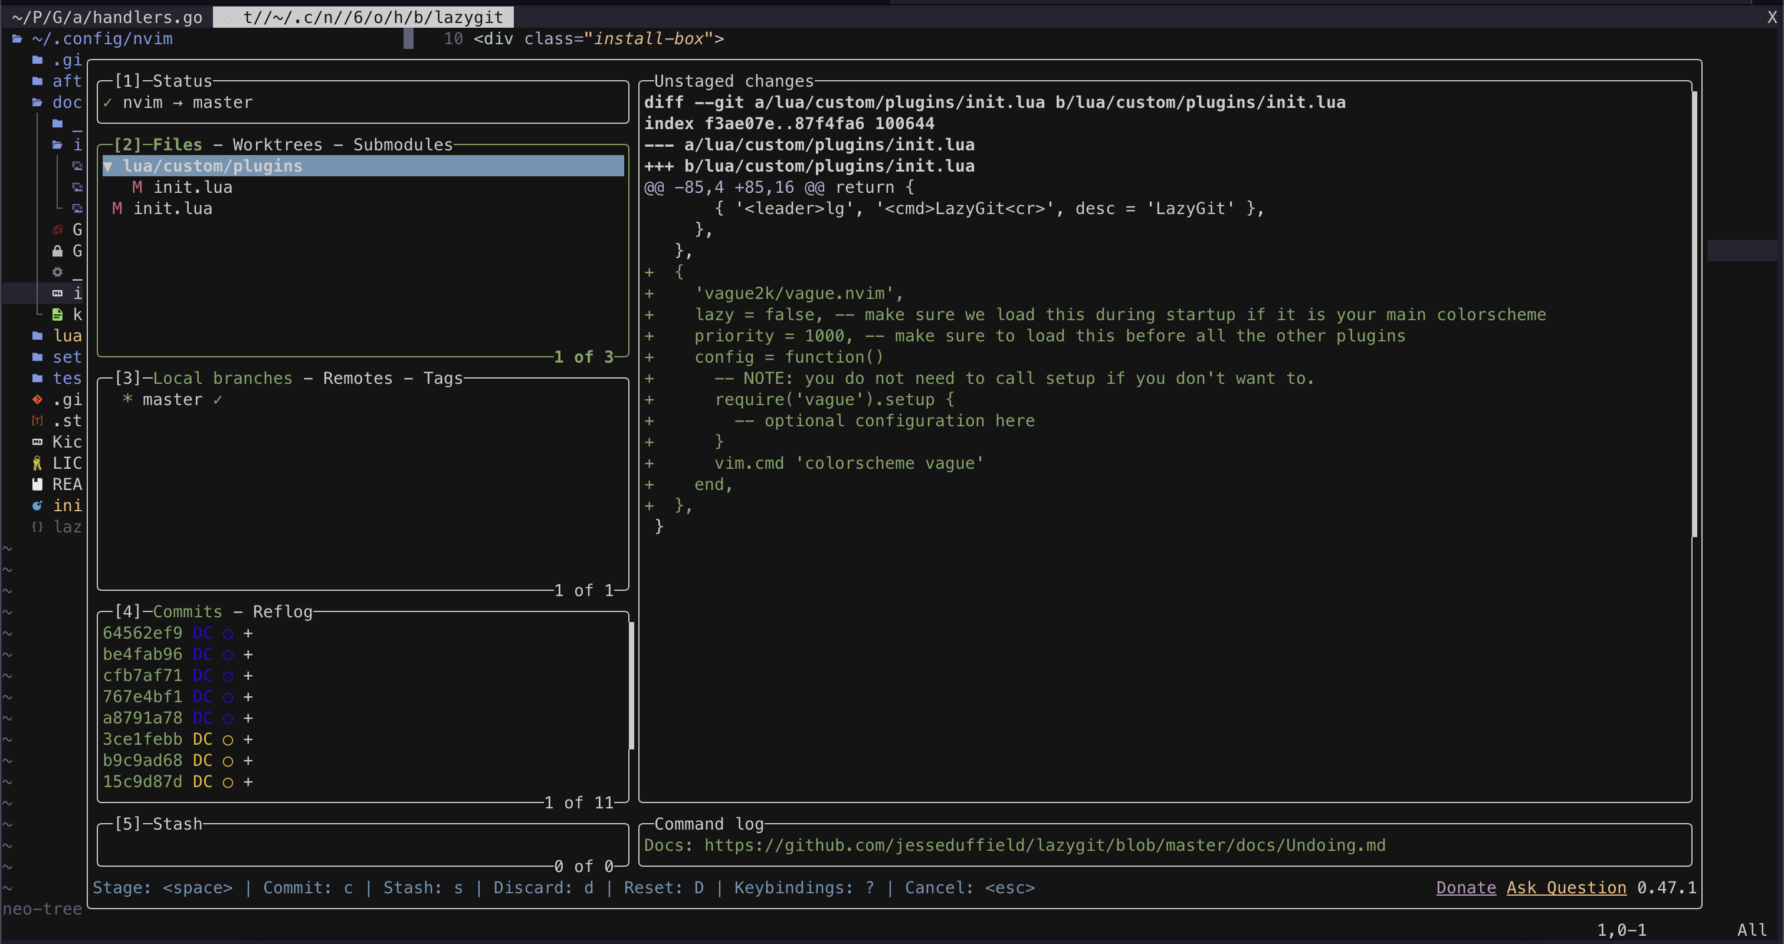Screen dimensions: 1784x944
Task: Click the blue Lua icon for init.lua
Action: coord(37,505)
